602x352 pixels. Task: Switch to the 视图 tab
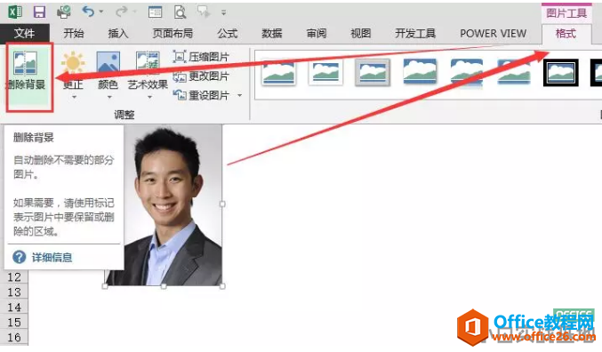(361, 34)
